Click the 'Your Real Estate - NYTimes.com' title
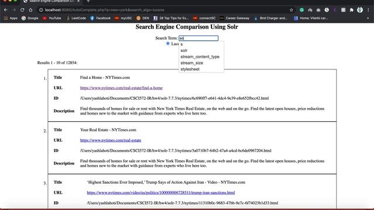This screenshot has height=210, width=374. (x=108, y=129)
